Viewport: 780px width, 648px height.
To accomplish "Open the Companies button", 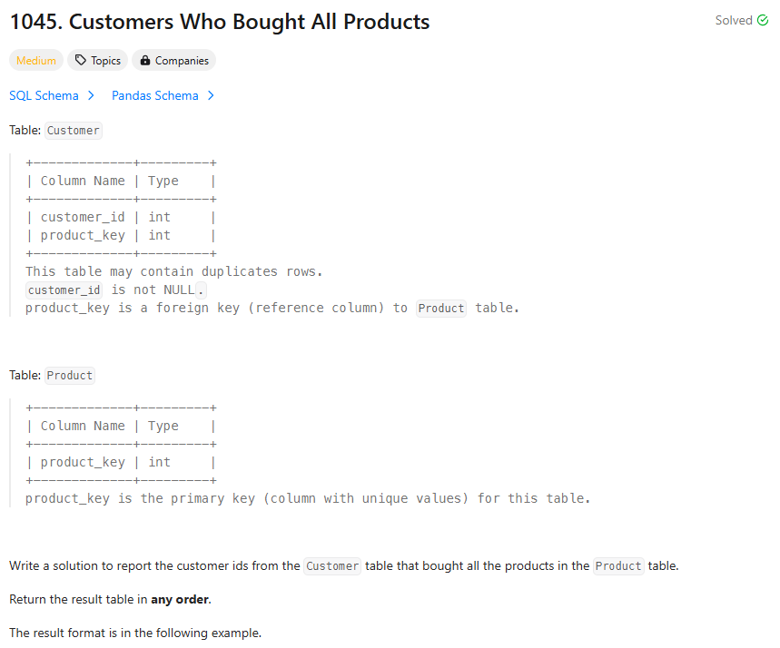I will pyautogui.click(x=174, y=60).
